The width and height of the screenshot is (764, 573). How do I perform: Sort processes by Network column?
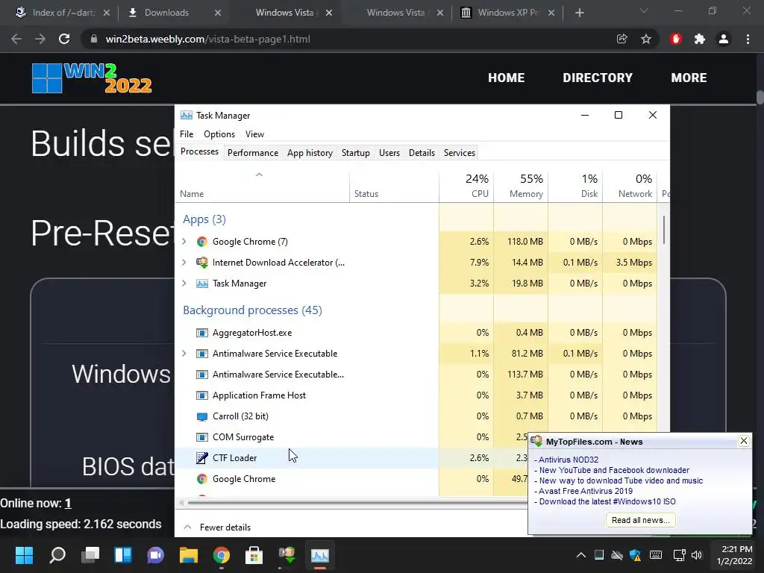click(x=630, y=186)
